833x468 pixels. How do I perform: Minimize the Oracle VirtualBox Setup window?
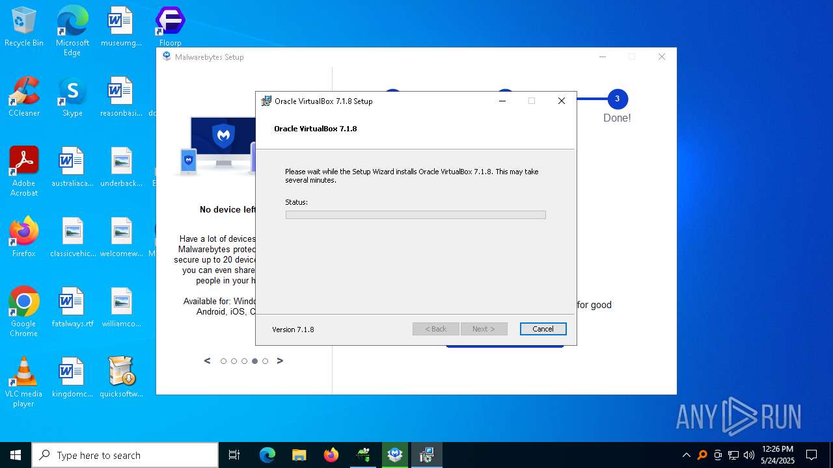(x=502, y=101)
